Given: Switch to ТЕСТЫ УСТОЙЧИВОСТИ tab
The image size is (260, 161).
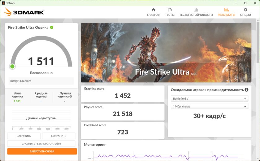Looking at the screenshot, I should pyautogui.click(x=196, y=15).
